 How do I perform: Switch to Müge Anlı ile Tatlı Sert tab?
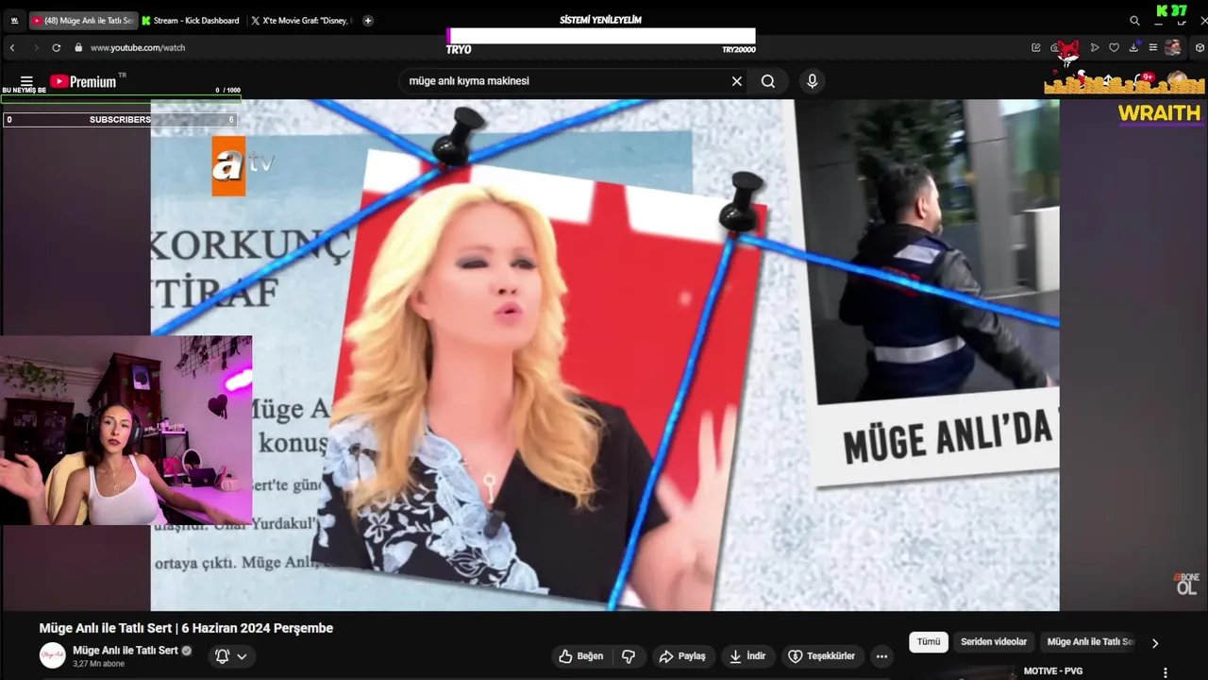coord(83,20)
